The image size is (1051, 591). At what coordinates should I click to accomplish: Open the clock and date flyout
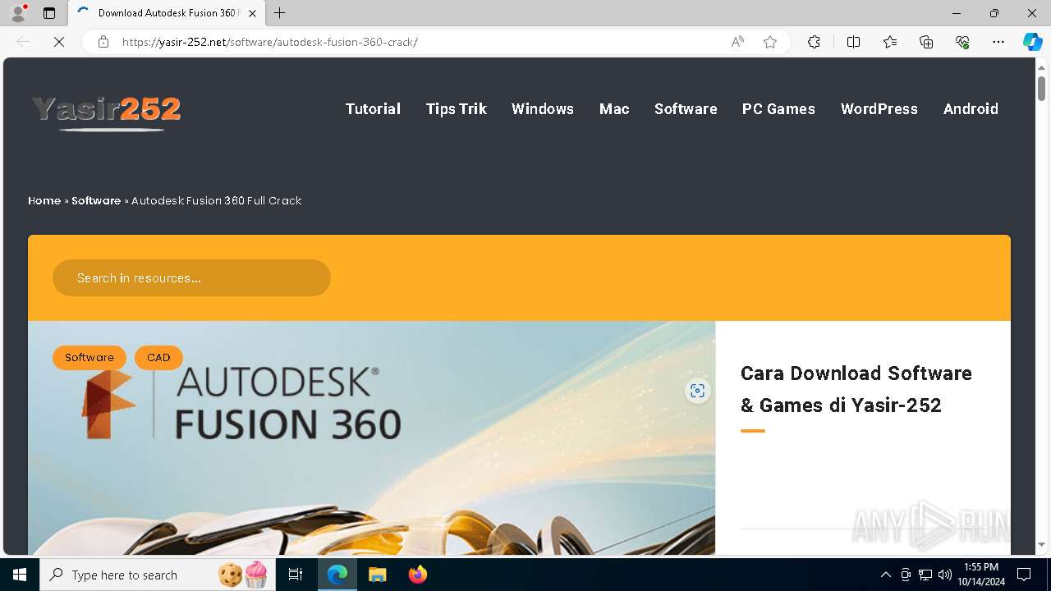[x=980, y=575]
